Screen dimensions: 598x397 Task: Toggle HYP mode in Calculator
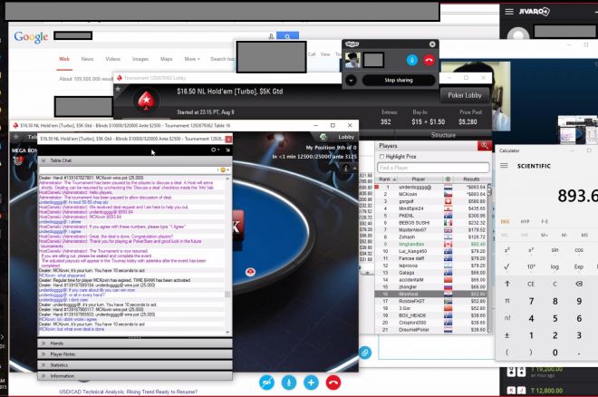[x=525, y=221]
